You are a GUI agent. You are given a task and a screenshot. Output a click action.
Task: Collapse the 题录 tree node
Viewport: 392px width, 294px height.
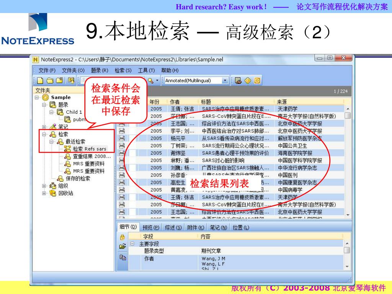click(x=44, y=105)
